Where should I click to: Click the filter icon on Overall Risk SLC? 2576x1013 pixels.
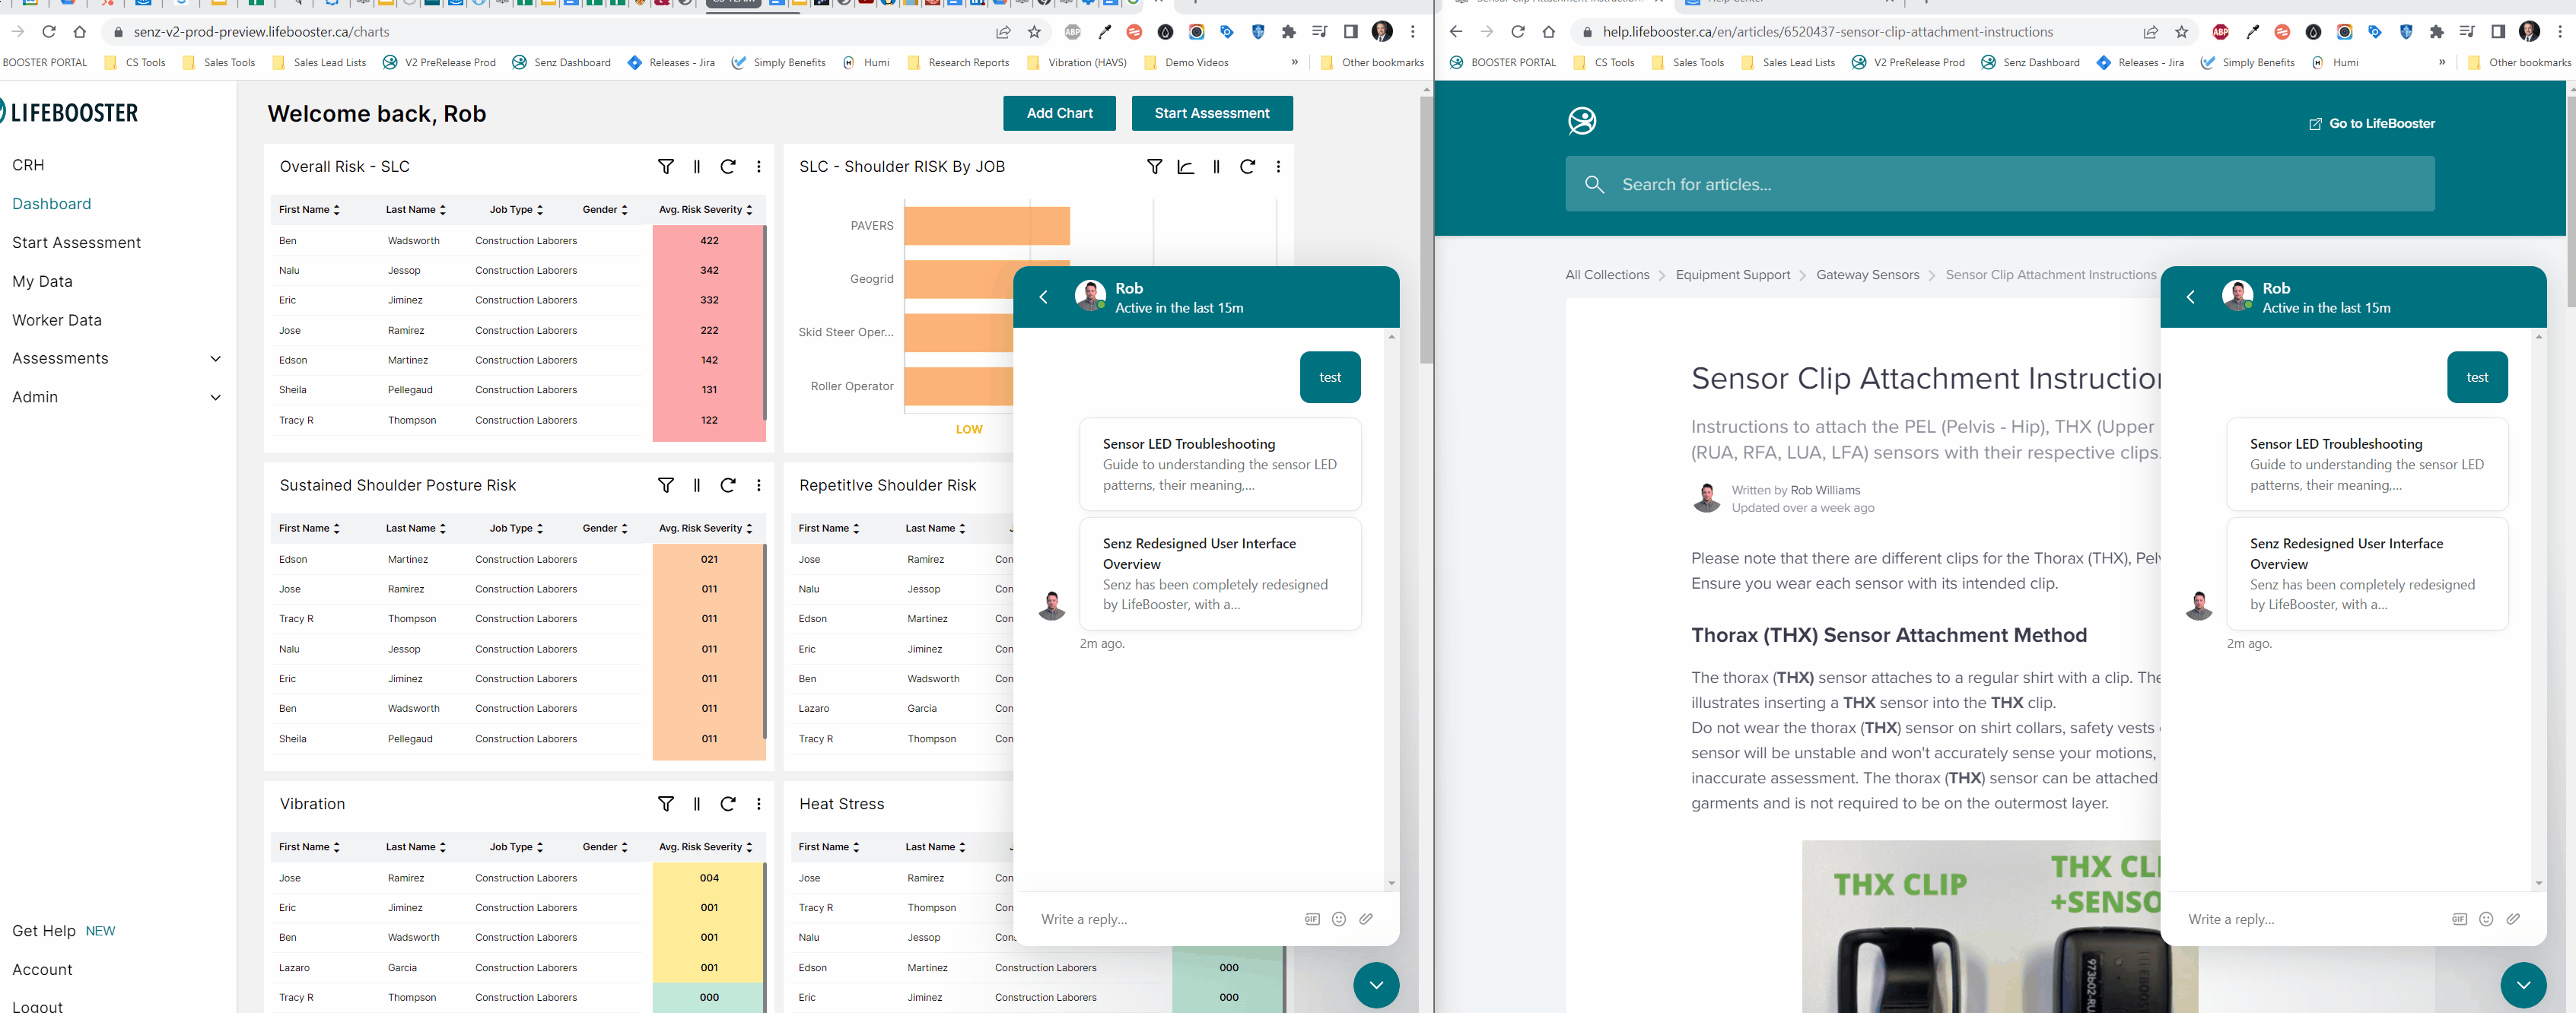[666, 166]
